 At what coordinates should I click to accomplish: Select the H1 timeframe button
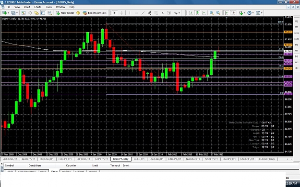[x=296, y=45]
